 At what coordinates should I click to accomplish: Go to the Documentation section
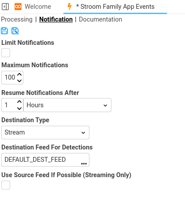100,19
